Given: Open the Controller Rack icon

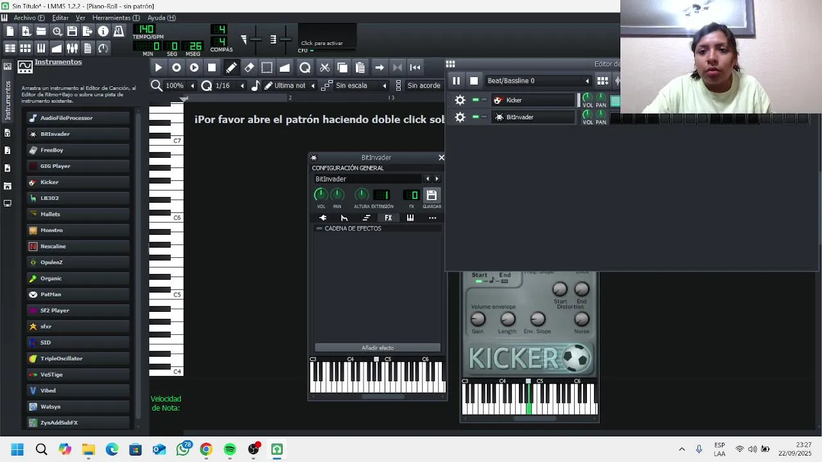Looking at the screenshot, I should pyautogui.click(x=103, y=48).
